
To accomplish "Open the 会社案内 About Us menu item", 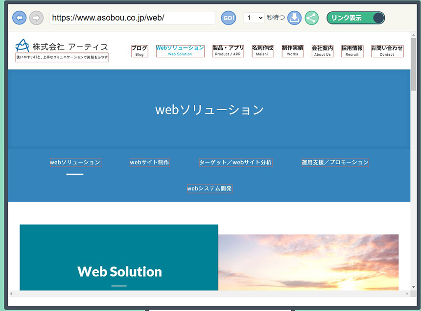I will pyautogui.click(x=323, y=51).
